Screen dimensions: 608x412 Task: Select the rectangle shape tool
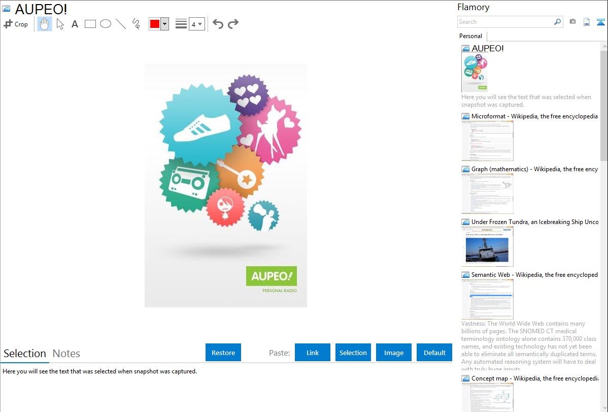pos(90,24)
